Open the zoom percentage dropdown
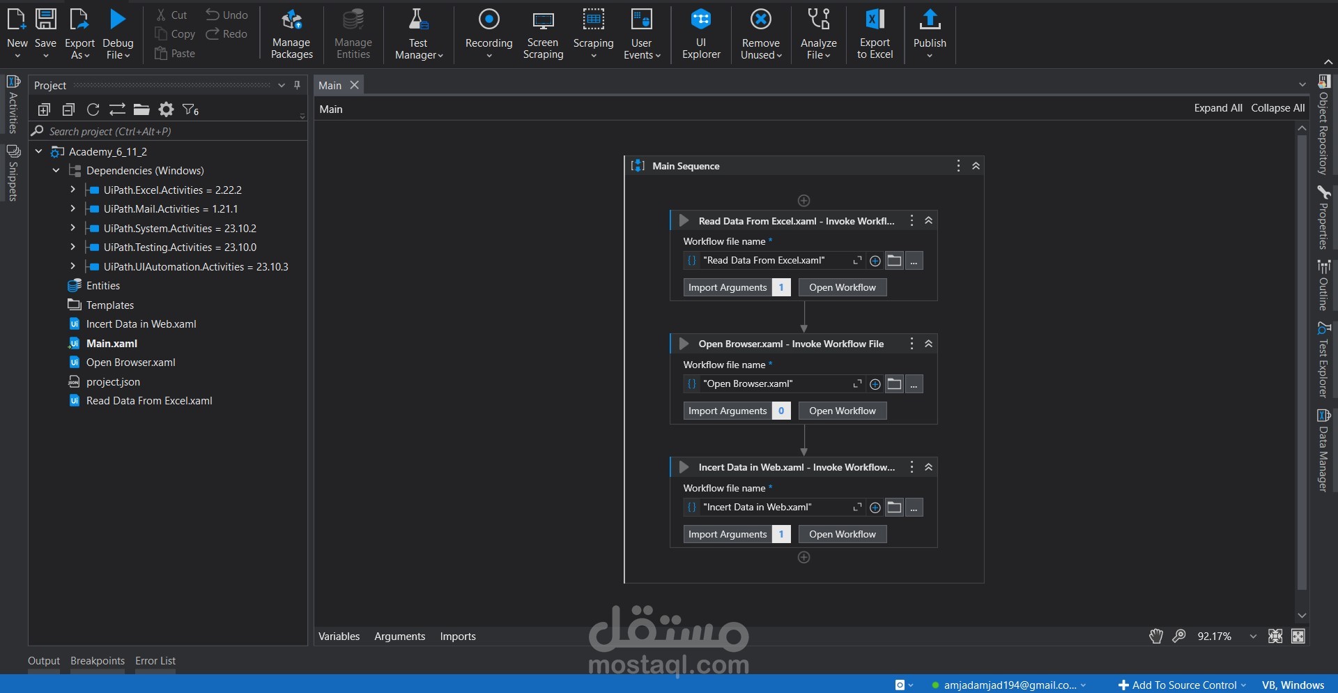This screenshot has height=693, width=1338. click(1253, 637)
